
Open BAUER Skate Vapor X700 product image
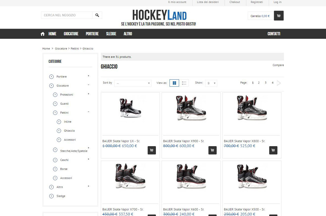[x=130, y=176]
